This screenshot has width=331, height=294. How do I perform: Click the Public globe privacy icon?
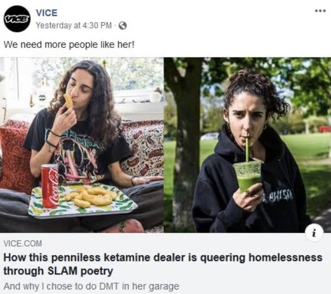pos(123,26)
